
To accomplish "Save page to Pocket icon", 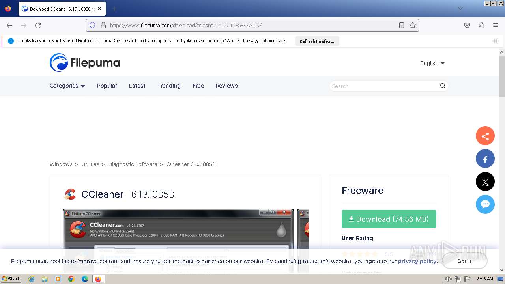I will [x=467, y=25].
